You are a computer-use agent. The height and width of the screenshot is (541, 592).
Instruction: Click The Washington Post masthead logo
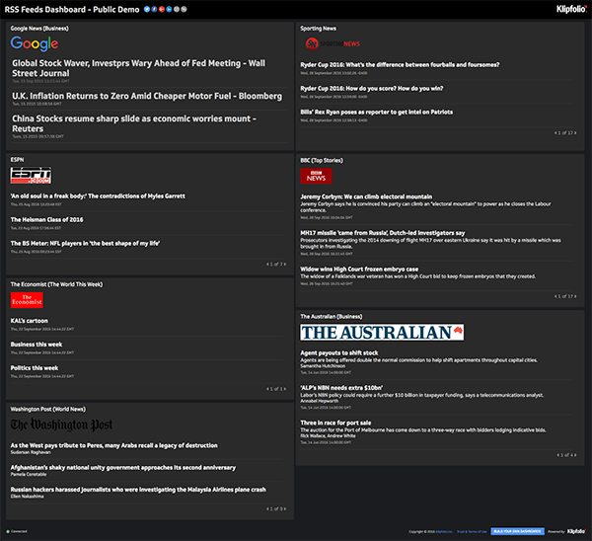(61, 425)
